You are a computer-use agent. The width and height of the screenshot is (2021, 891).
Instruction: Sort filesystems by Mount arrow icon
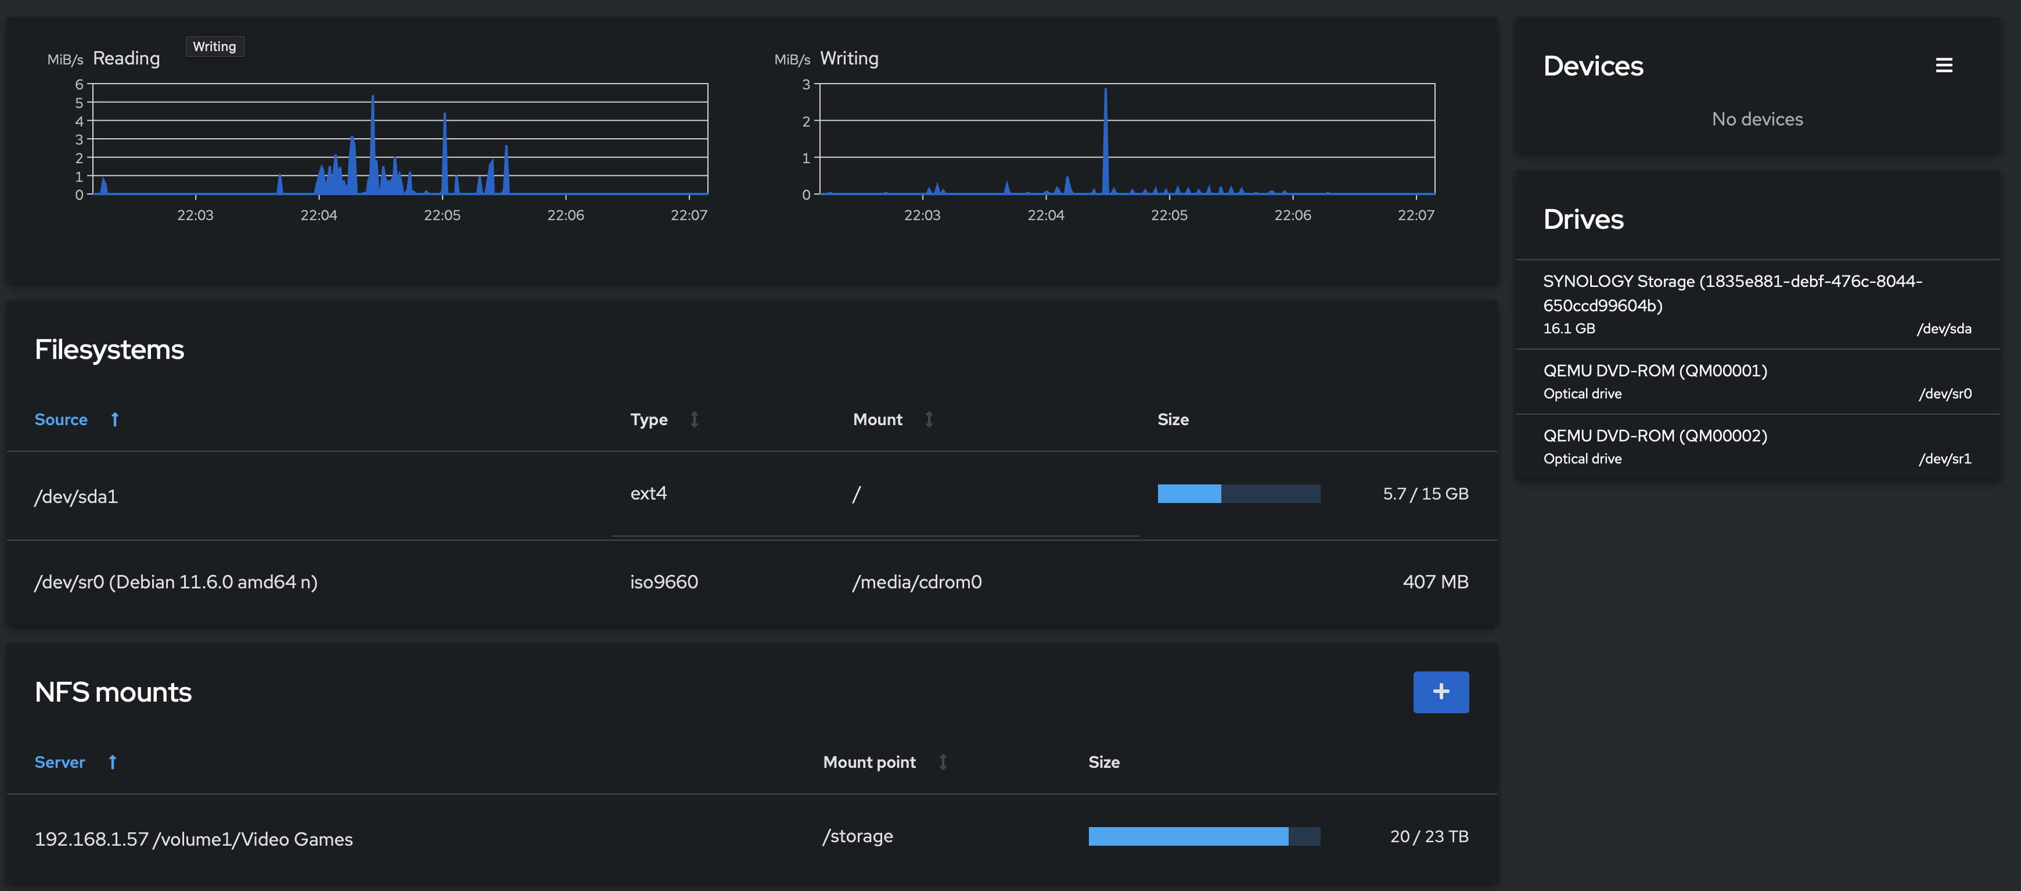click(929, 419)
